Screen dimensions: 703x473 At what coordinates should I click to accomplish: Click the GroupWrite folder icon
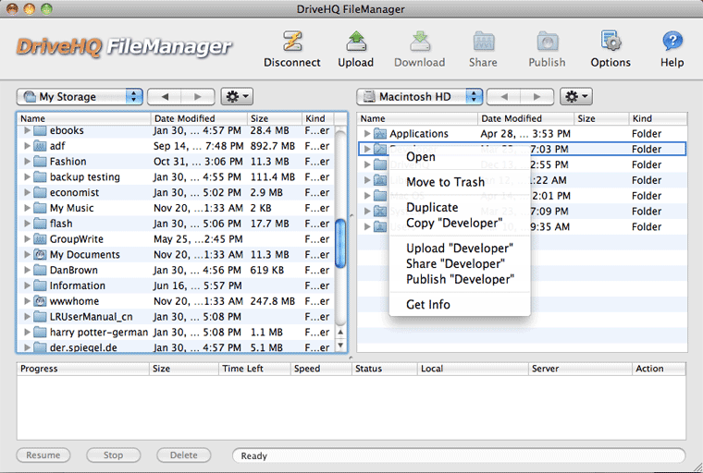tap(41, 239)
